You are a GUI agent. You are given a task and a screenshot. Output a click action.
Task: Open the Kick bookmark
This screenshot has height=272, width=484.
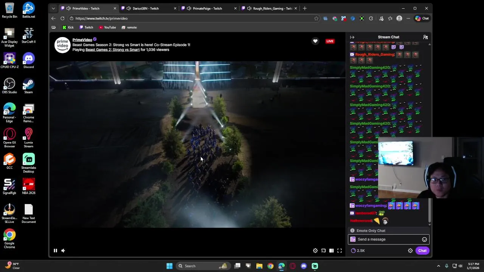coord(68,27)
